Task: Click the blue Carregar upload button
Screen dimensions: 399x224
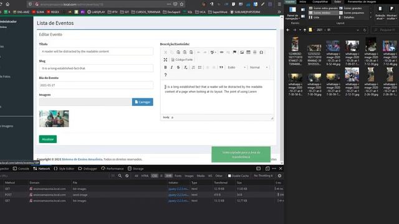Action: click(143, 102)
